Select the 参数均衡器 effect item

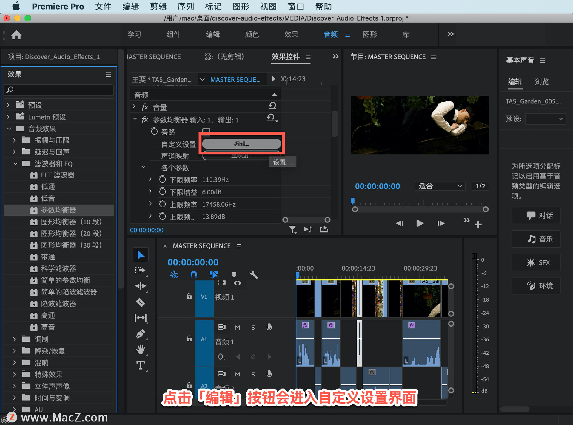point(58,210)
